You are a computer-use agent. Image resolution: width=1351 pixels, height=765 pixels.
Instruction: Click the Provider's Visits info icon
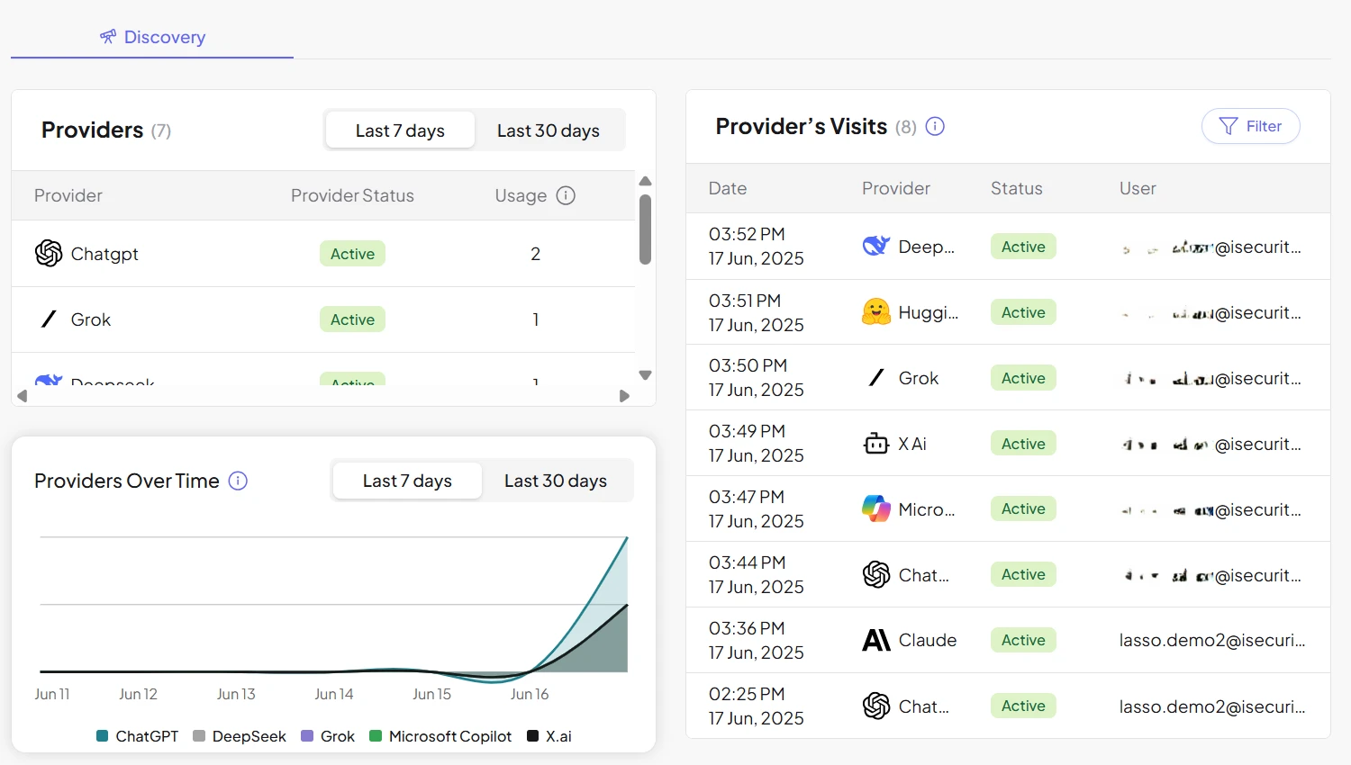click(934, 126)
